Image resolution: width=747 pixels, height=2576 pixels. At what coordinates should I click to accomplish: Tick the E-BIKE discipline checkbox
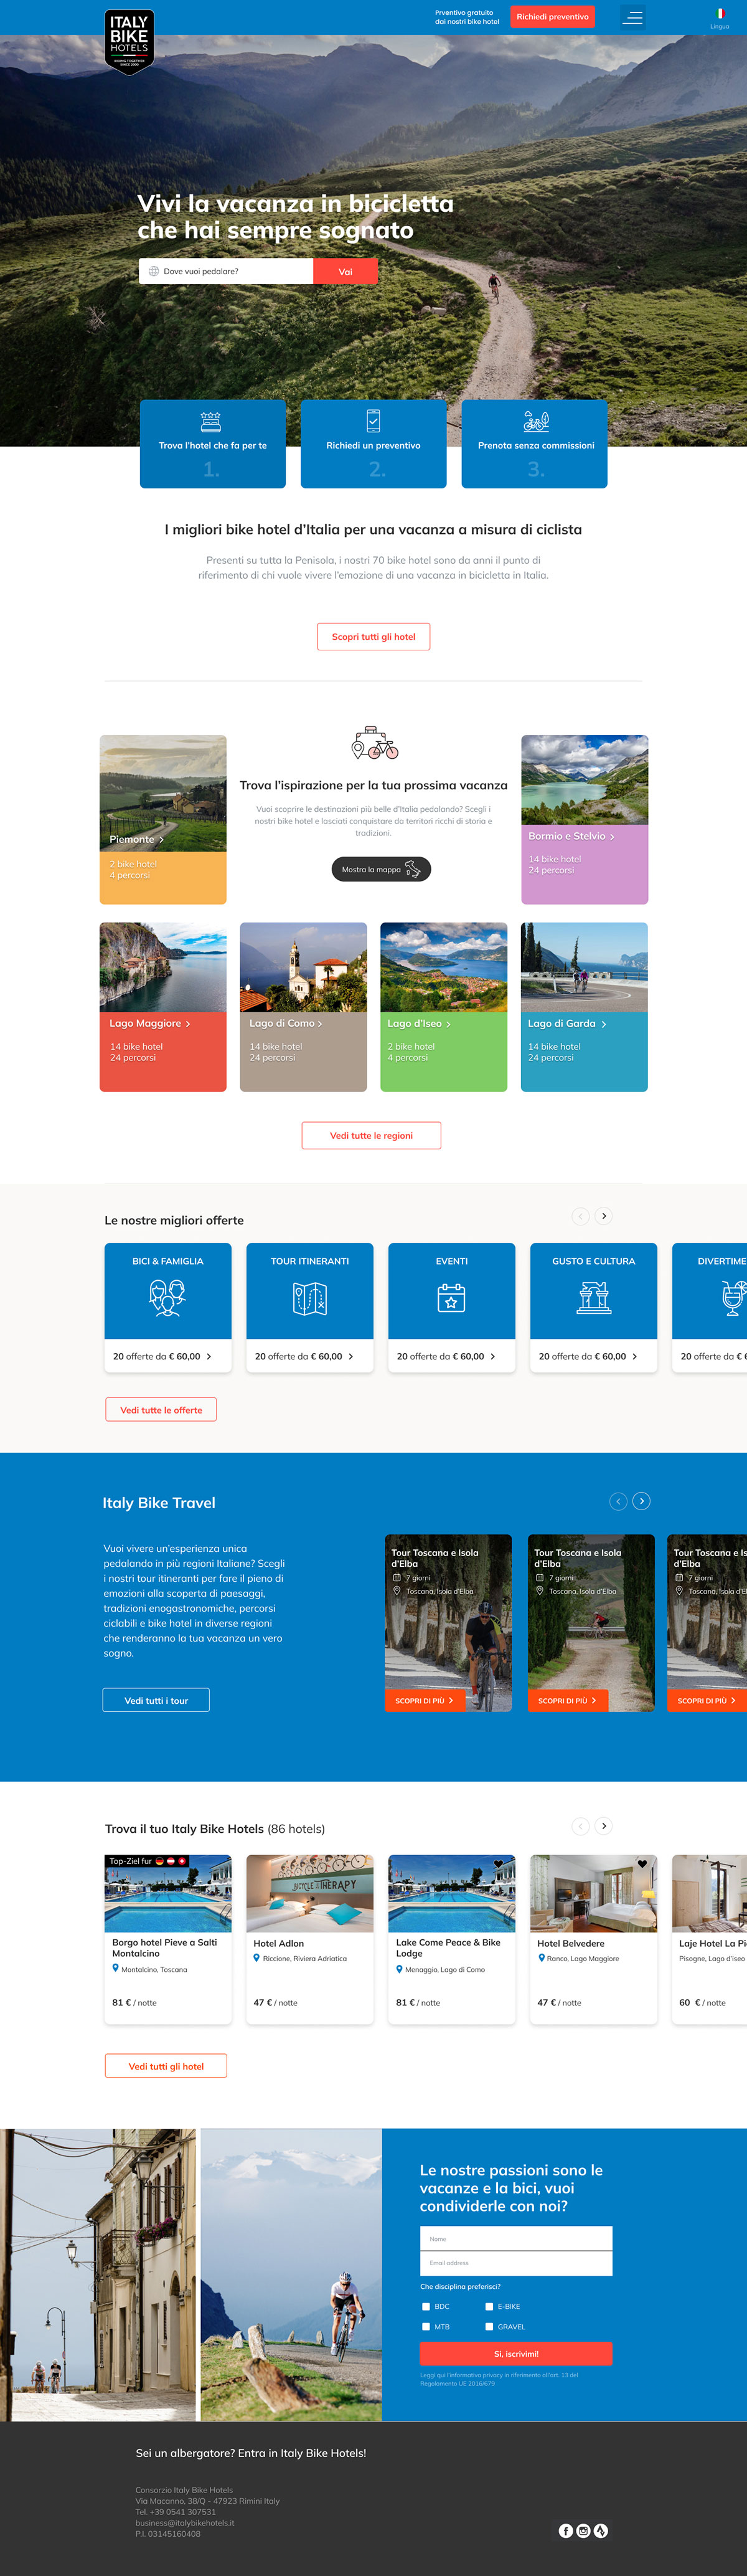pyautogui.click(x=489, y=2306)
